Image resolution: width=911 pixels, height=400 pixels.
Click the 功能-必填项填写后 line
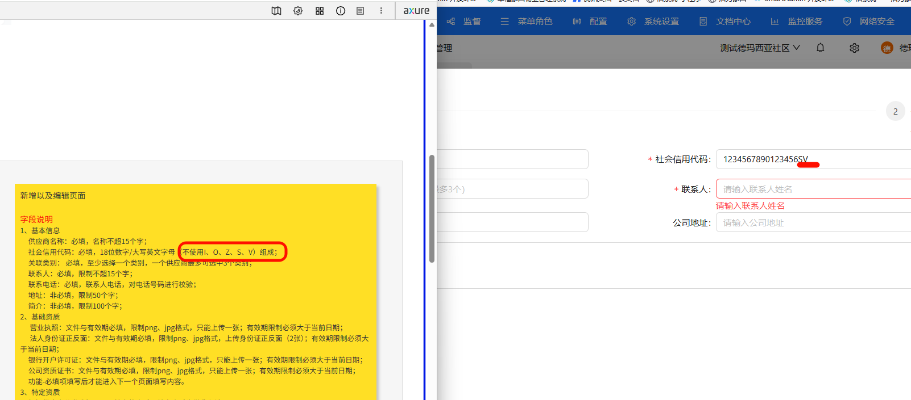coord(107,381)
